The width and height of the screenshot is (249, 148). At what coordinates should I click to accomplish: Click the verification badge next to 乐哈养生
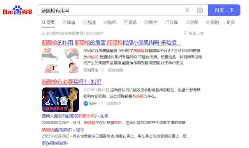coord(103,70)
